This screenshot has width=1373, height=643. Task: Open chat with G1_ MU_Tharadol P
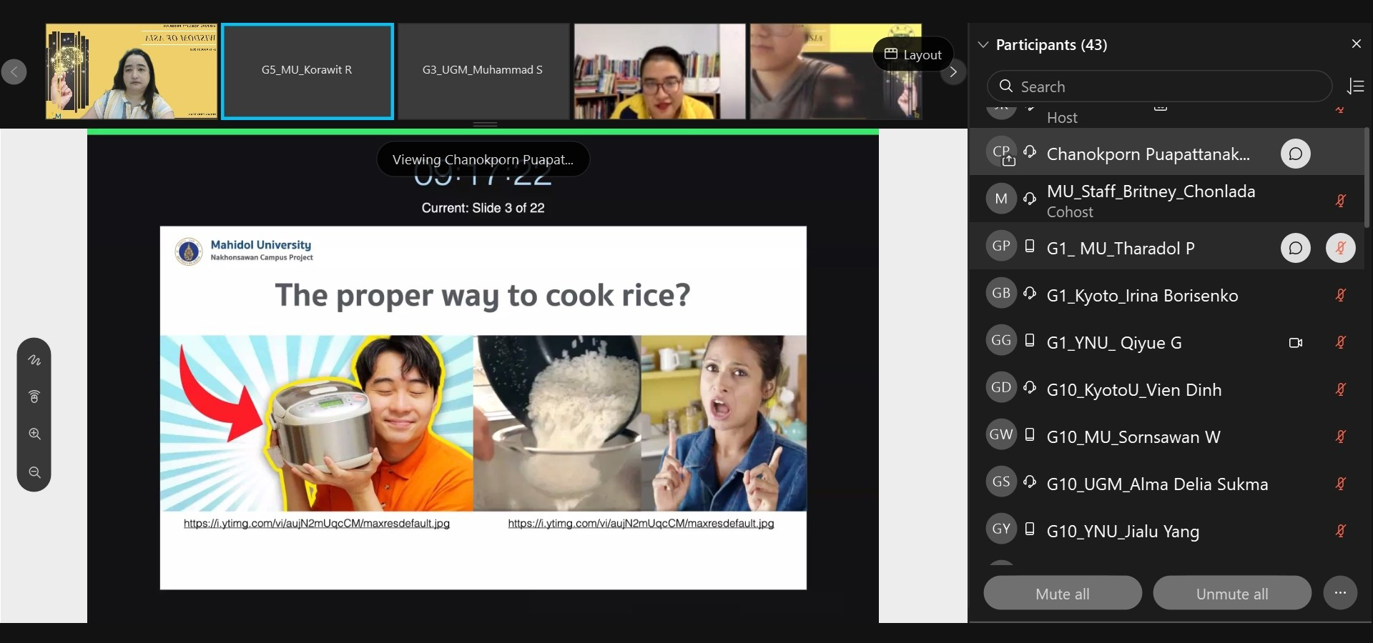pyautogui.click(x=1295, y=249)
